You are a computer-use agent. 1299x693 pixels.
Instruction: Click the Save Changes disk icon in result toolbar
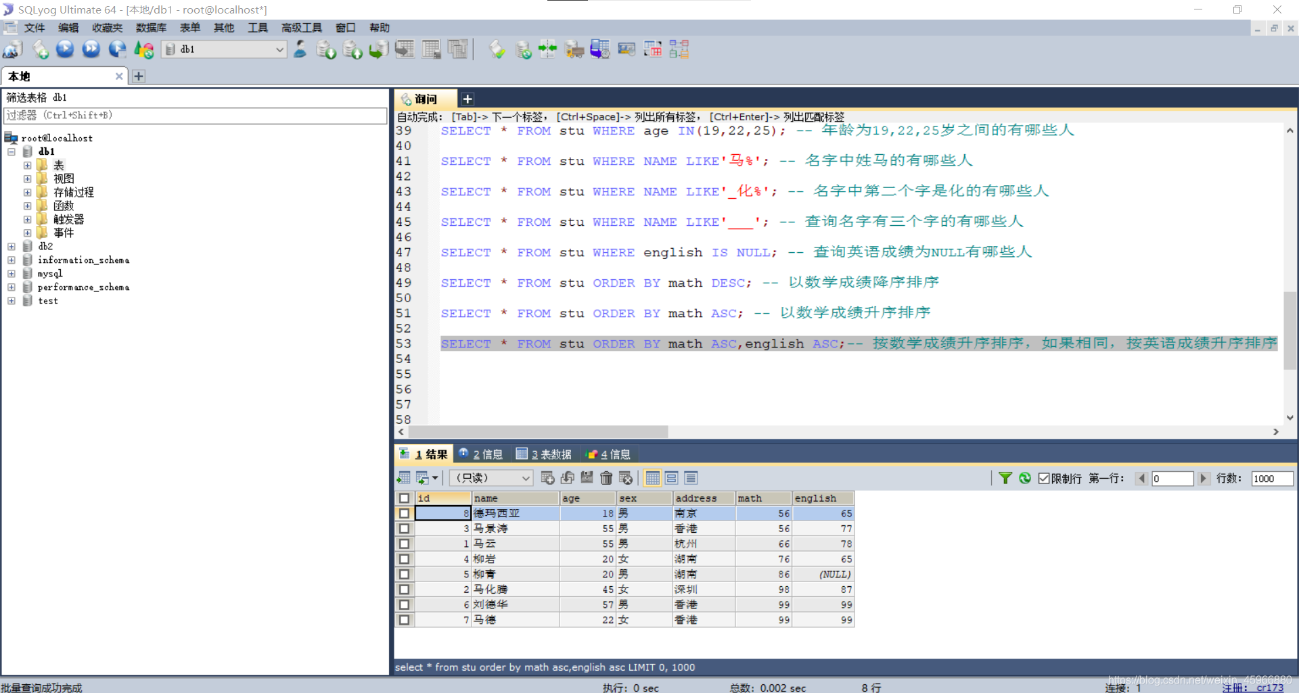coord(587,478)
